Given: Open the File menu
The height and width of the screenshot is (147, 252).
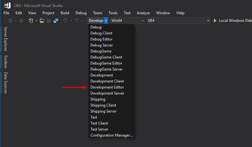Looking at the screenshot, I should tap(6, 13).
